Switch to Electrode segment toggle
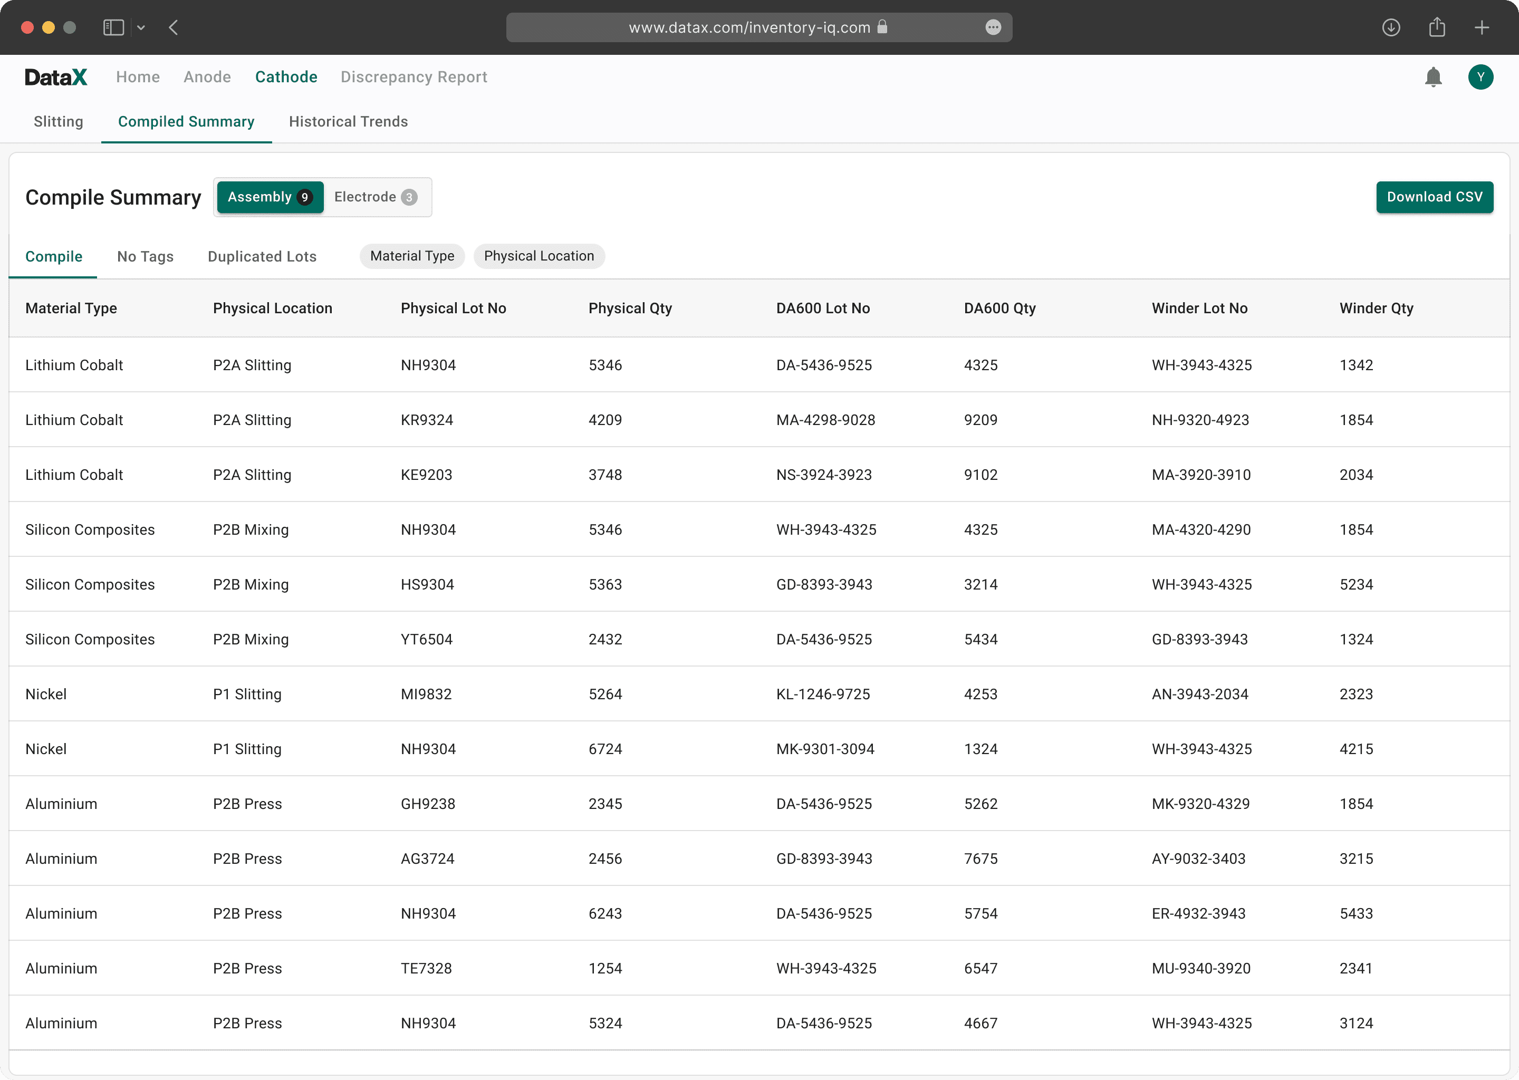The width and height of the screenshot is (1519, 1080). [x=375, y=197]
